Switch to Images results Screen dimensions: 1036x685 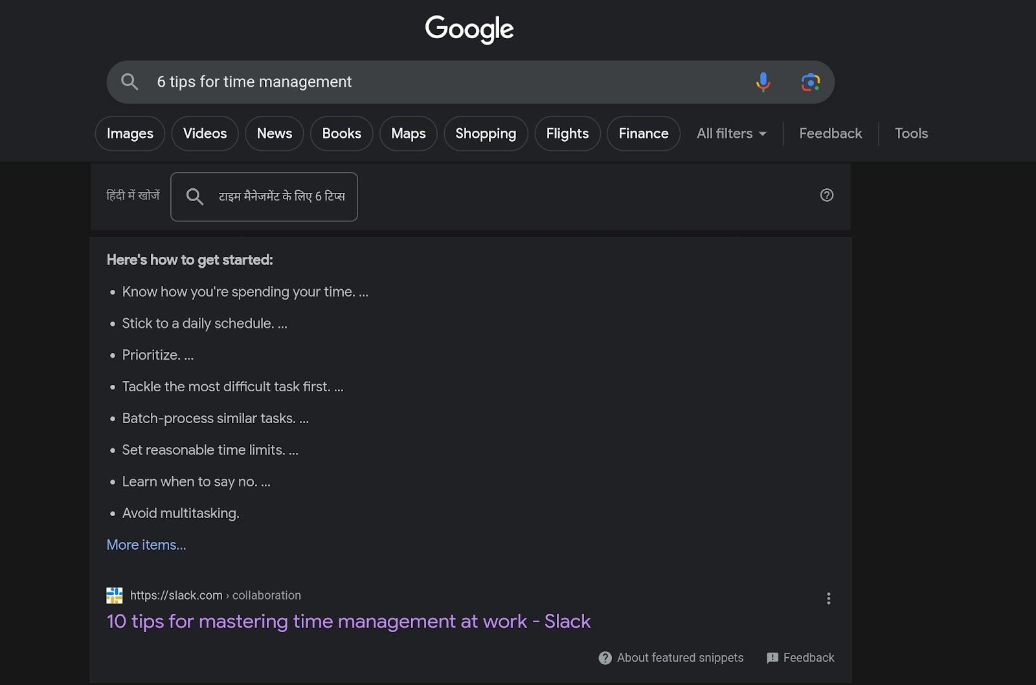(130, 133)
